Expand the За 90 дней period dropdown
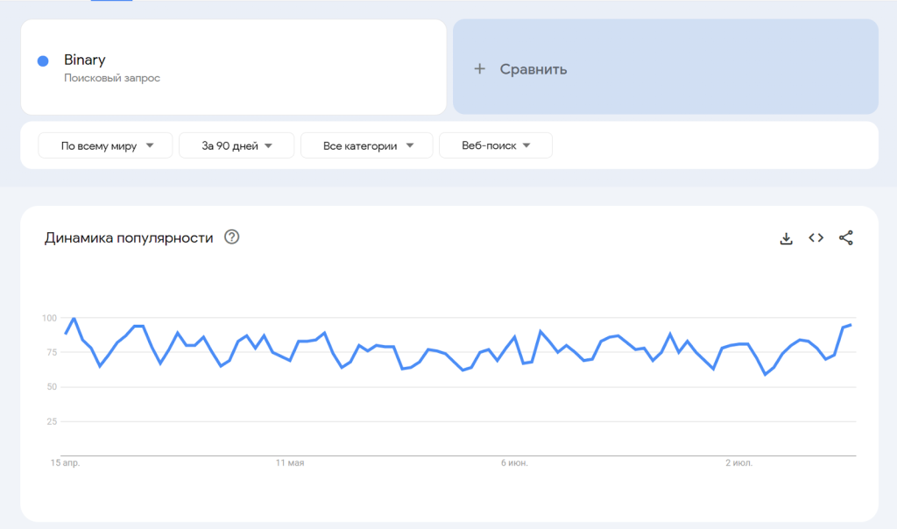This screenshot has height=529, width=897. point(237,146)
